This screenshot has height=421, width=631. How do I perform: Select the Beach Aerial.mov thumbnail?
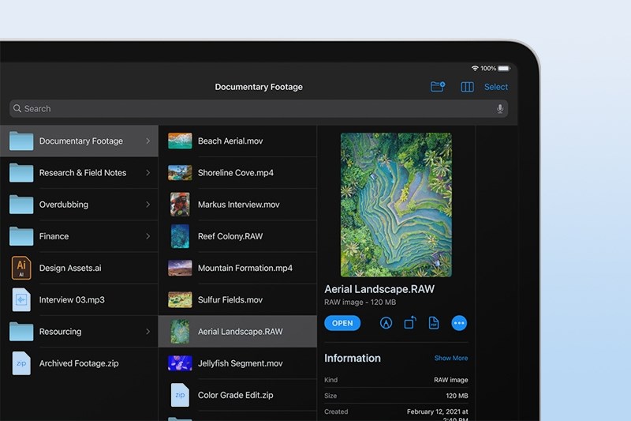[180, 141]
